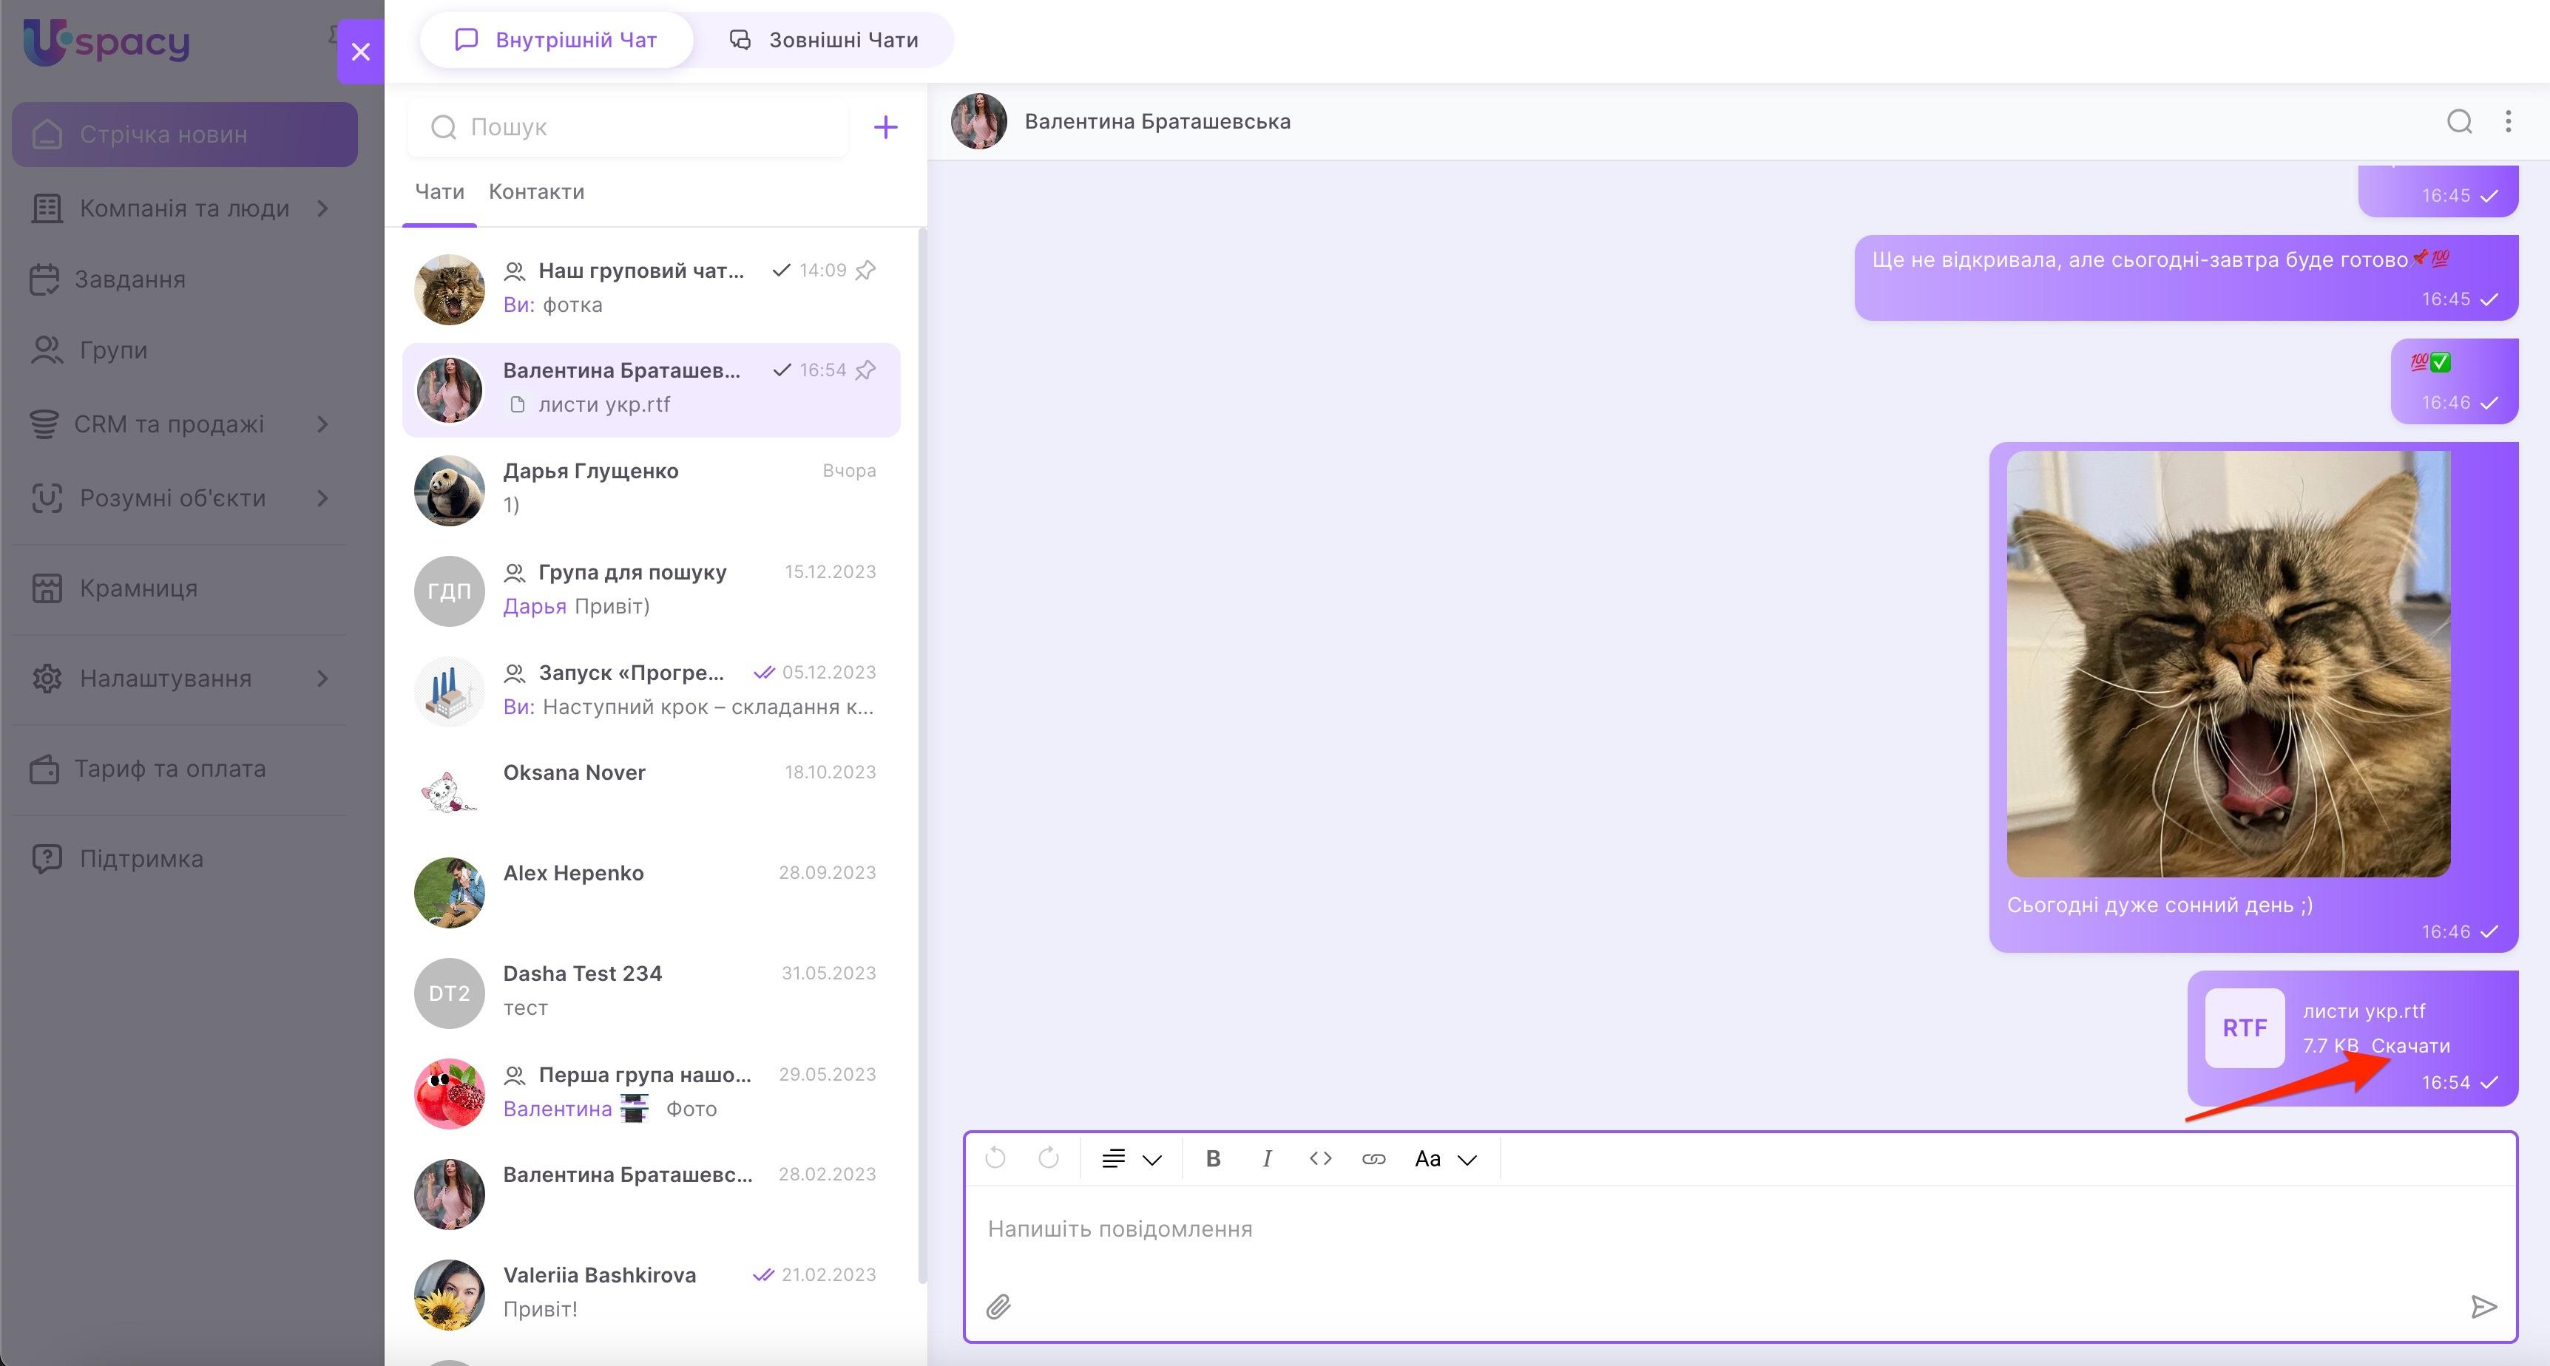The image size is (2550, 1366).
Task: Insert a hyperlink in message
Action: (1373, 1158)
